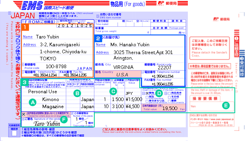Viewport: 245px width, 141px height.
Task: Select the green circle labeled E
Action: [226, 105]
